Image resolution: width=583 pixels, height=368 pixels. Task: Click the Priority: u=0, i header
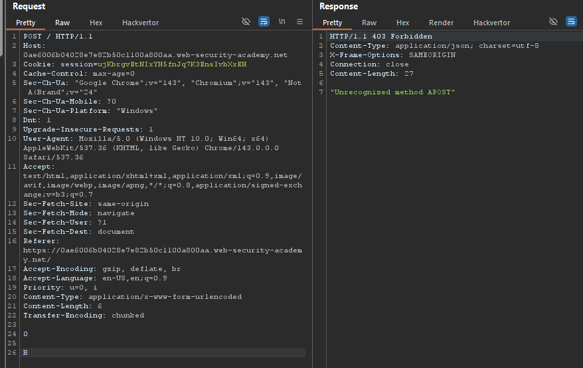(60, 288)
